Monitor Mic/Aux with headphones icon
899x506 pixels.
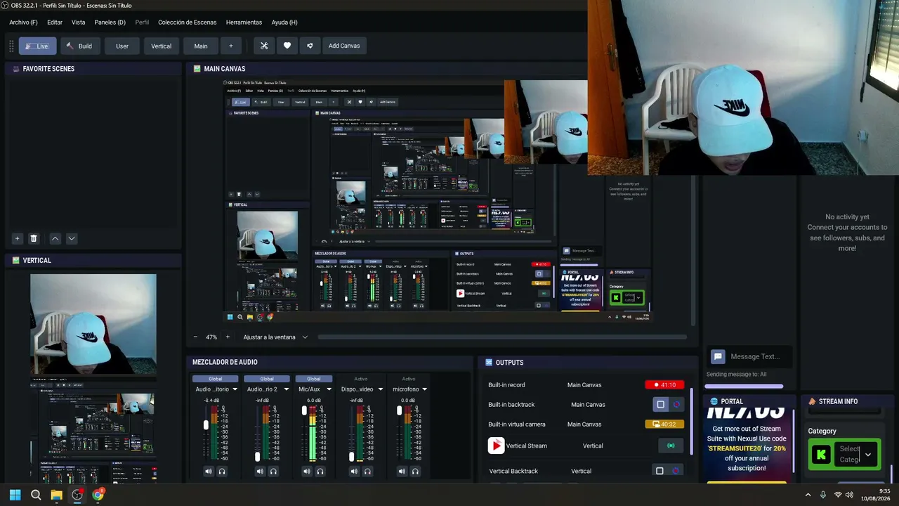coord(320,472)
